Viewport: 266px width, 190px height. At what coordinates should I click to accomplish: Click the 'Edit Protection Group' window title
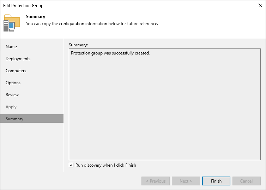point(23,6)
